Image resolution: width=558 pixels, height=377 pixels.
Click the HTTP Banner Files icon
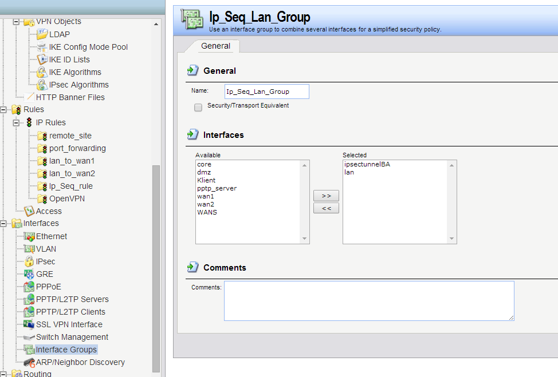pos(29,97)
